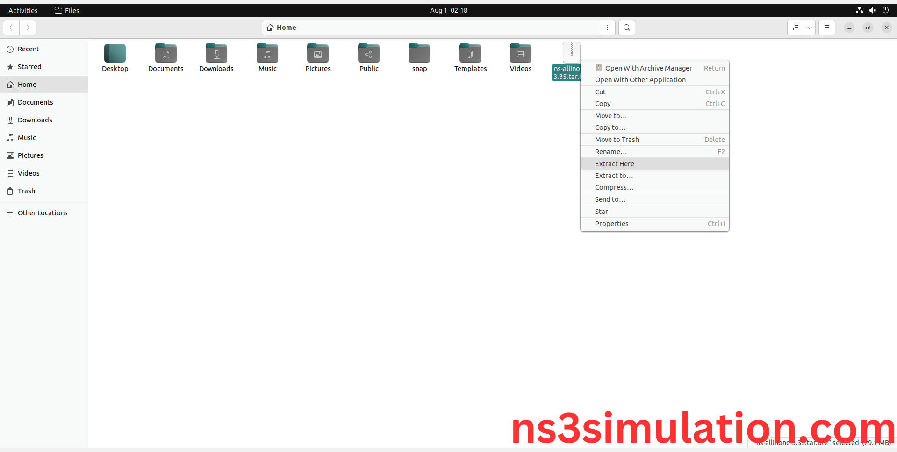Switch to list view layout
897x452 pixels.
click(796, 28)
